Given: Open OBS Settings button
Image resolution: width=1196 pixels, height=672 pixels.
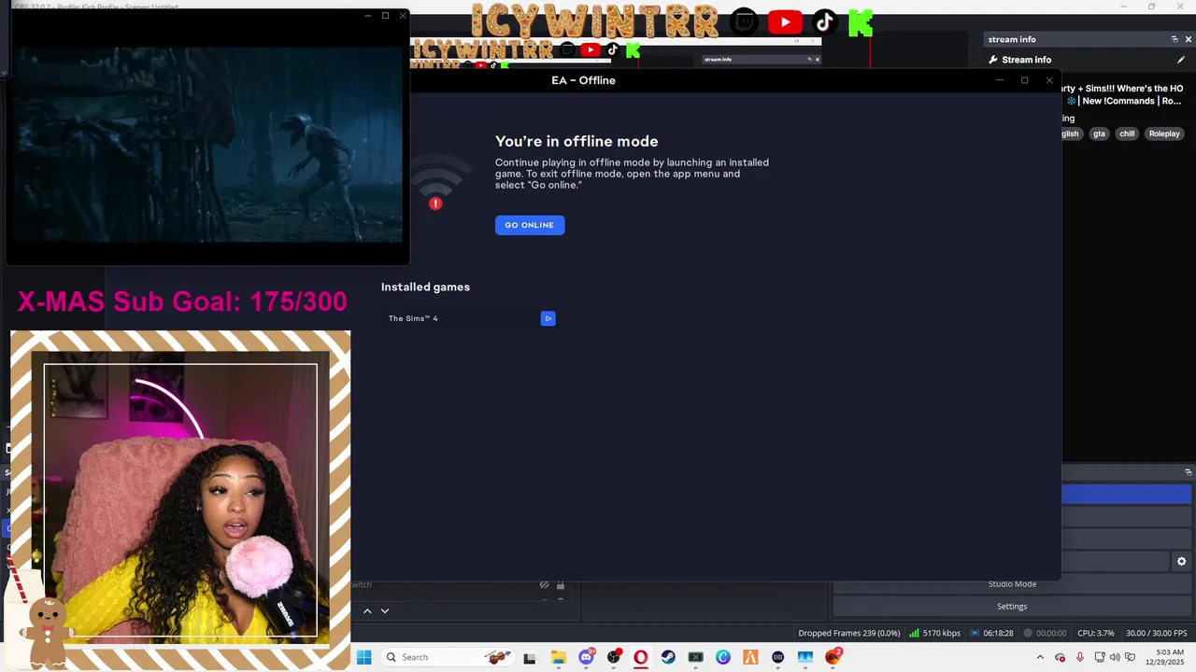Looking at the screenshot, I should (x=1012, y=607).
